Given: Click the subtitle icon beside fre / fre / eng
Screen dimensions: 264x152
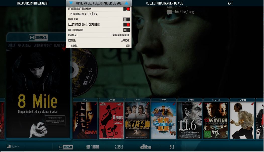Looking at the screenshot, I should (x=169, y=12).
